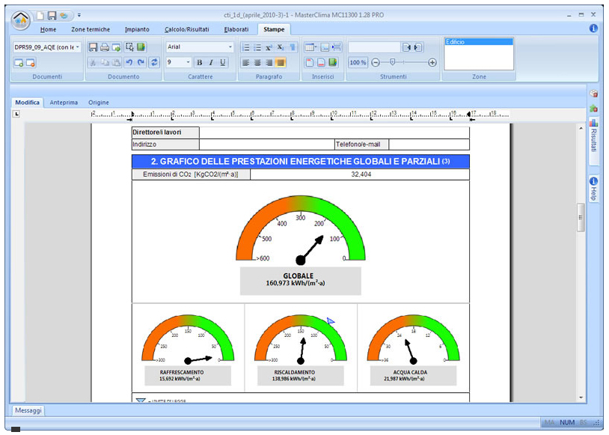Switch to the Modifica view tab

(x=27, y=103)
